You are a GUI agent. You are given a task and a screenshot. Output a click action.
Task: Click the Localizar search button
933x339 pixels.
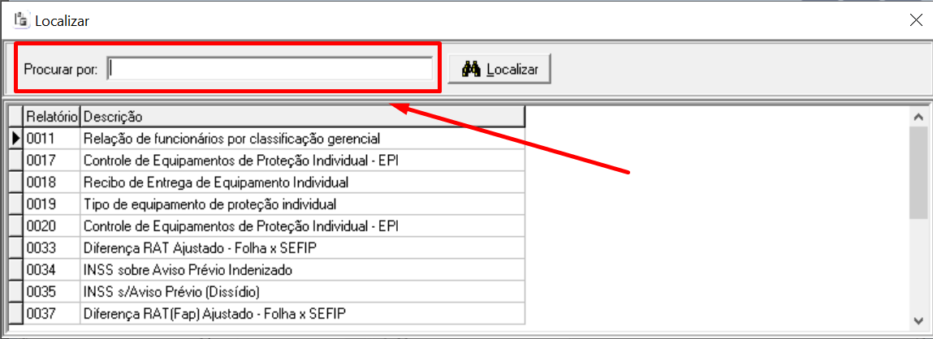(500, 70)
